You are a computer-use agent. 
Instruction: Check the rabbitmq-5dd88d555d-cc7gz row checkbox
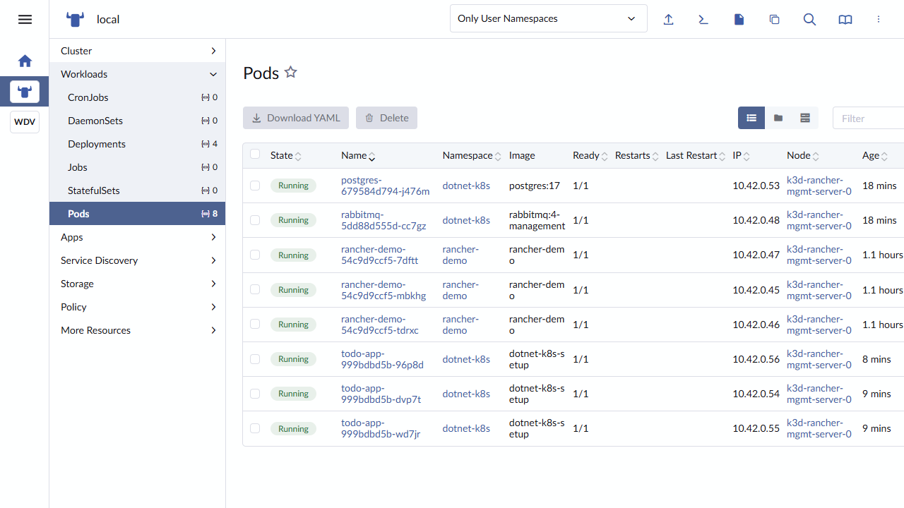pyautogui.click(x=255, y=220)
